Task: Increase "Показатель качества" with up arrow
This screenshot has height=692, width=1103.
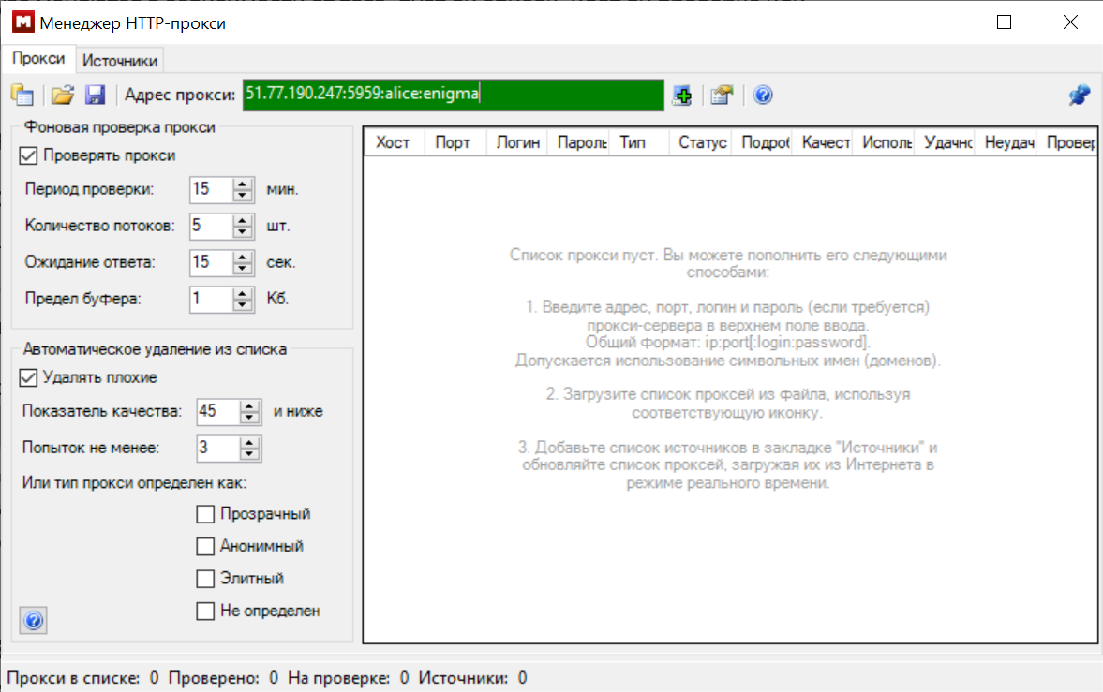Action: click(x=250, y=406)
